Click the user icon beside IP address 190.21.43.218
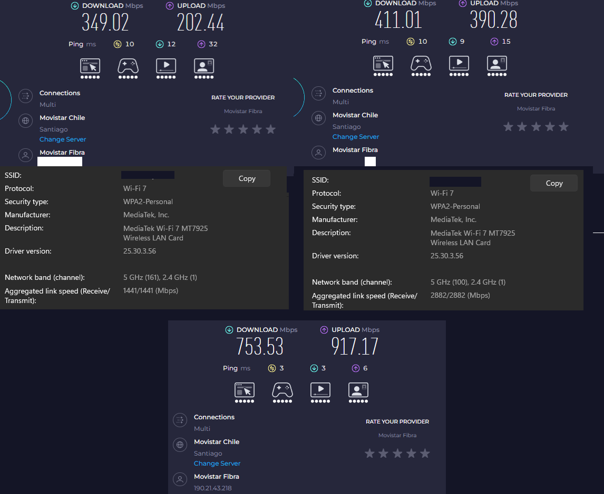The height and width of the screenshot is (494, 604). point(180,479)
